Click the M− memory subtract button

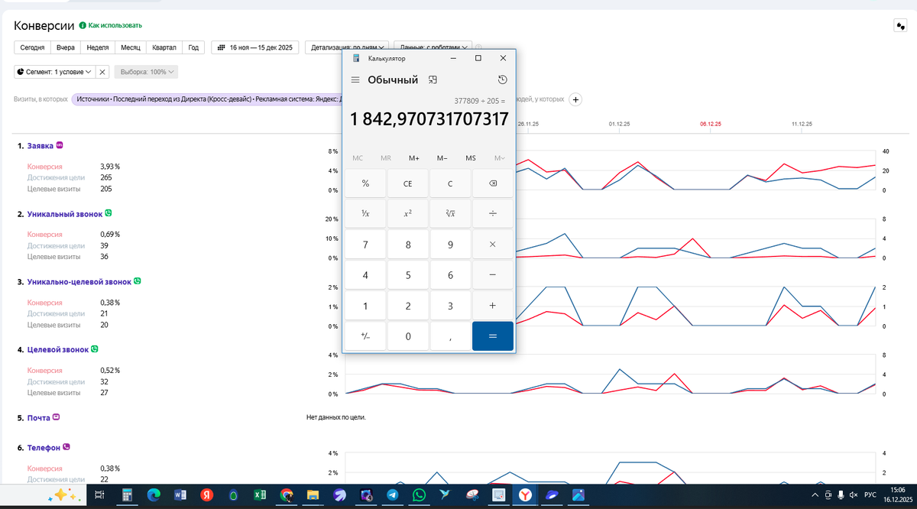coord(442,158)
